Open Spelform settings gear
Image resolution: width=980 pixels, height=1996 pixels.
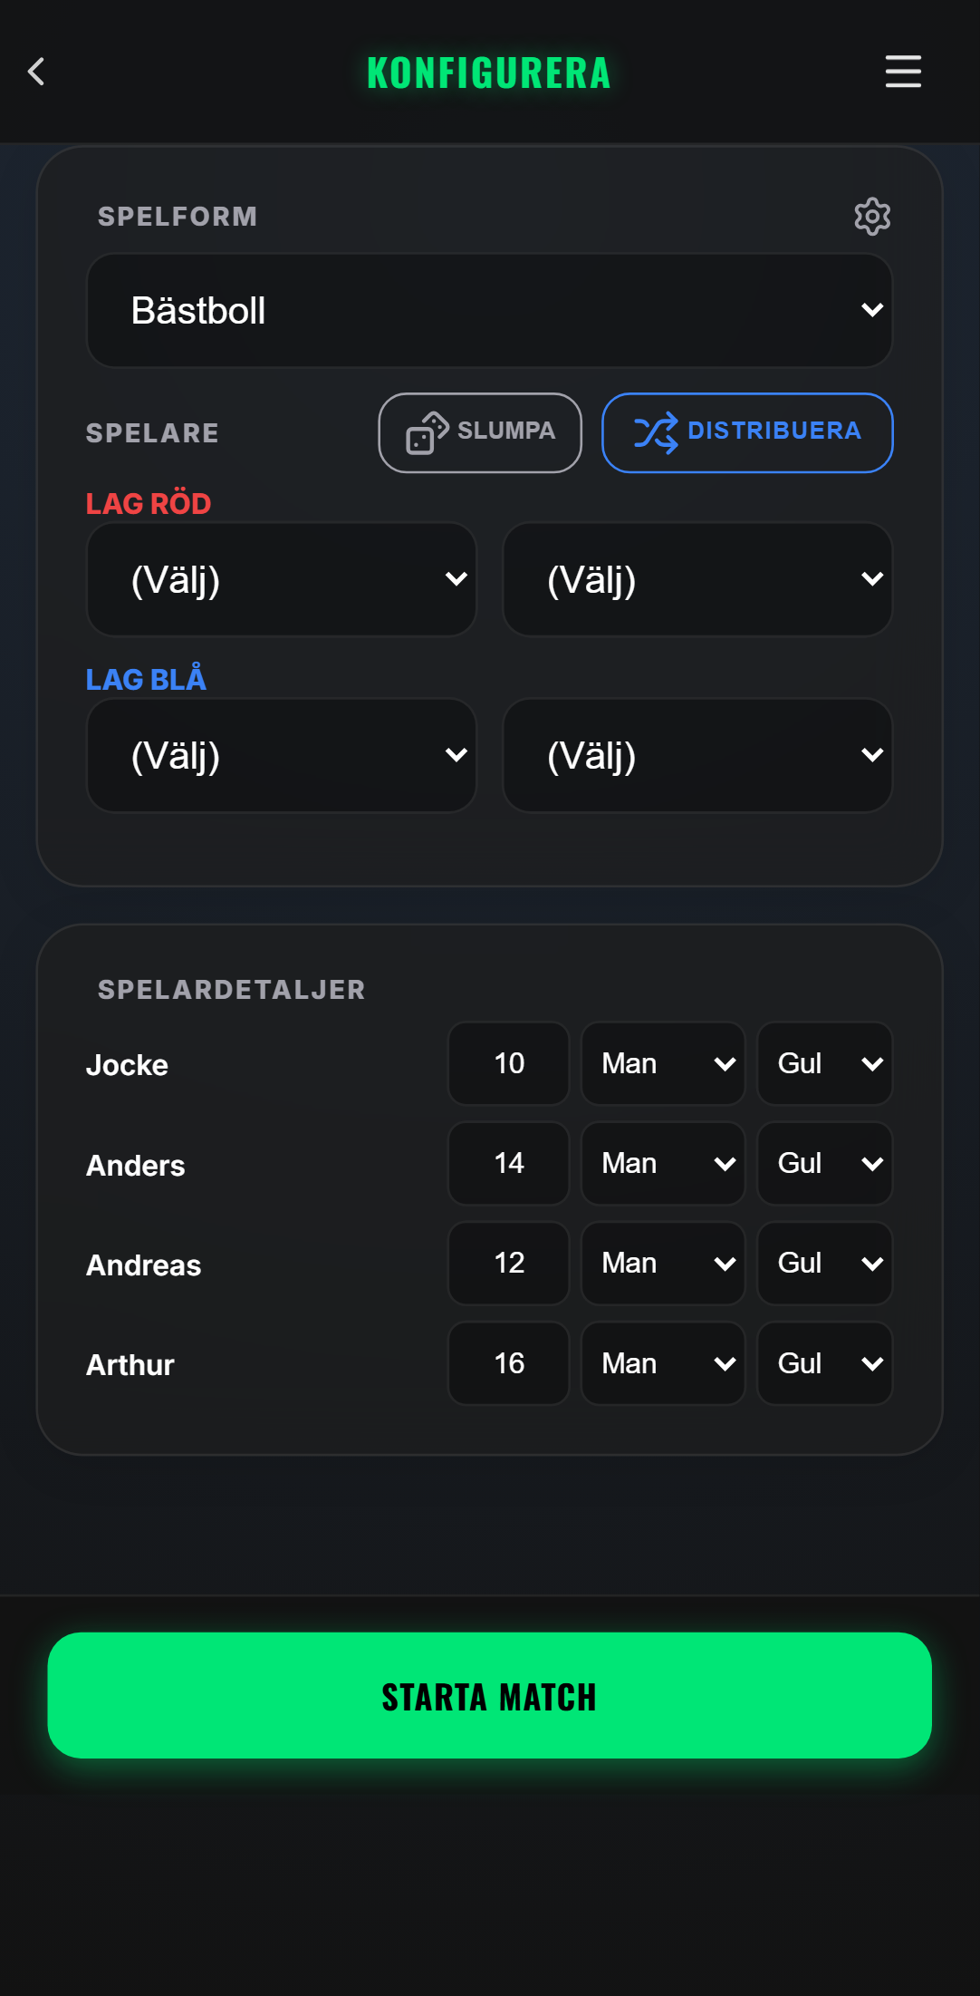(872, 217)
